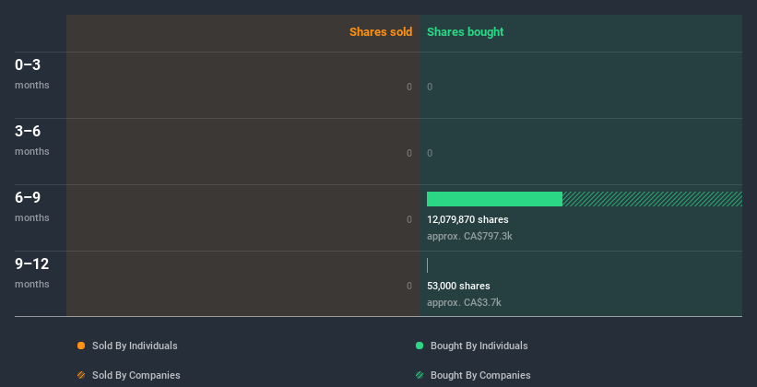The image size is (757, 387).
Task: Click the 53,000 shares text
Action: [x=458, y=286]
